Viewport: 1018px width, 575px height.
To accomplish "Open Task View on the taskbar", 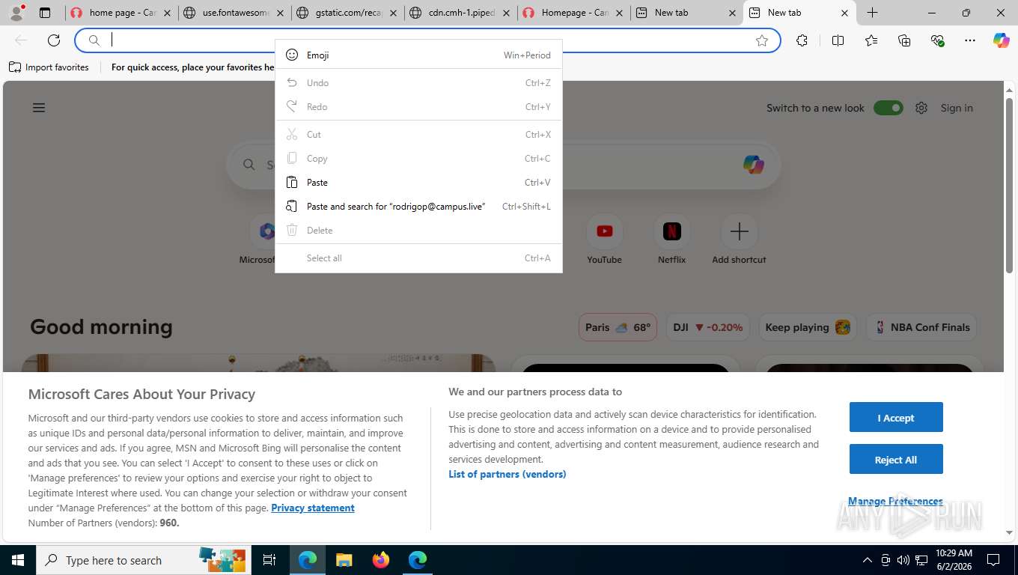I will (x=269, y=560).
